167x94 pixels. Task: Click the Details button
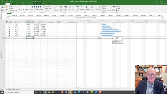click(104, 8)
